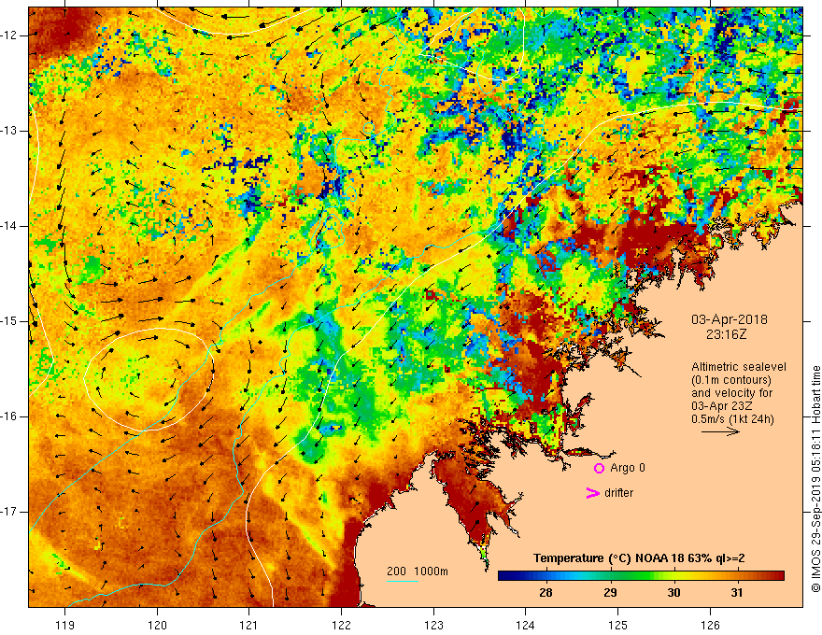This screenshot has height=635, width=822.
Task: Click the latitude -17 axis label
Action: coord(9,512)
